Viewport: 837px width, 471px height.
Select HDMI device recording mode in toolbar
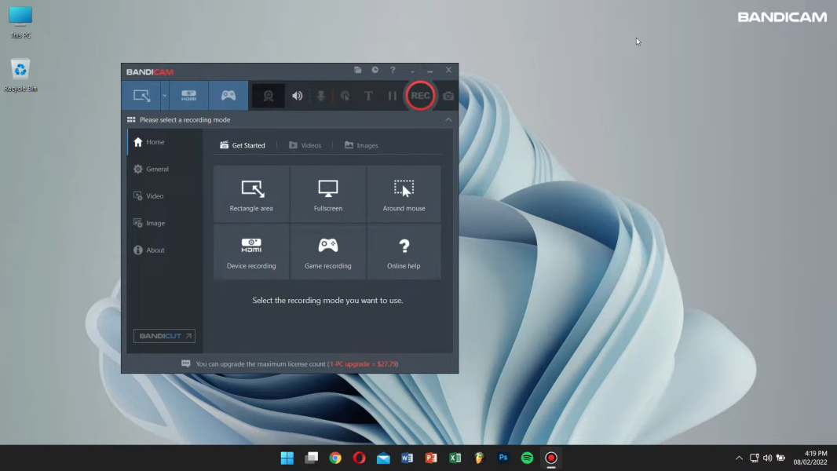coord(188,96)
